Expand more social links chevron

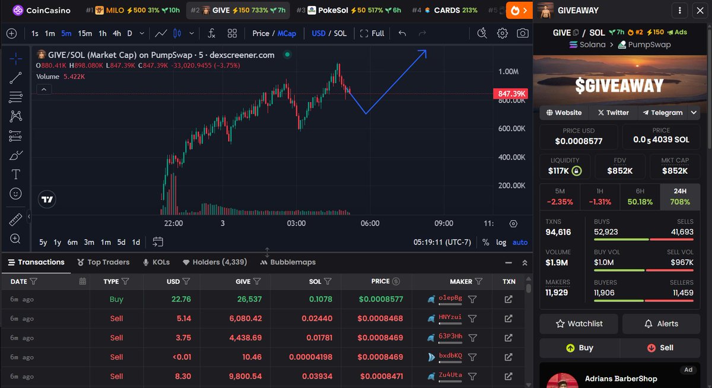[x=694, y=112]
